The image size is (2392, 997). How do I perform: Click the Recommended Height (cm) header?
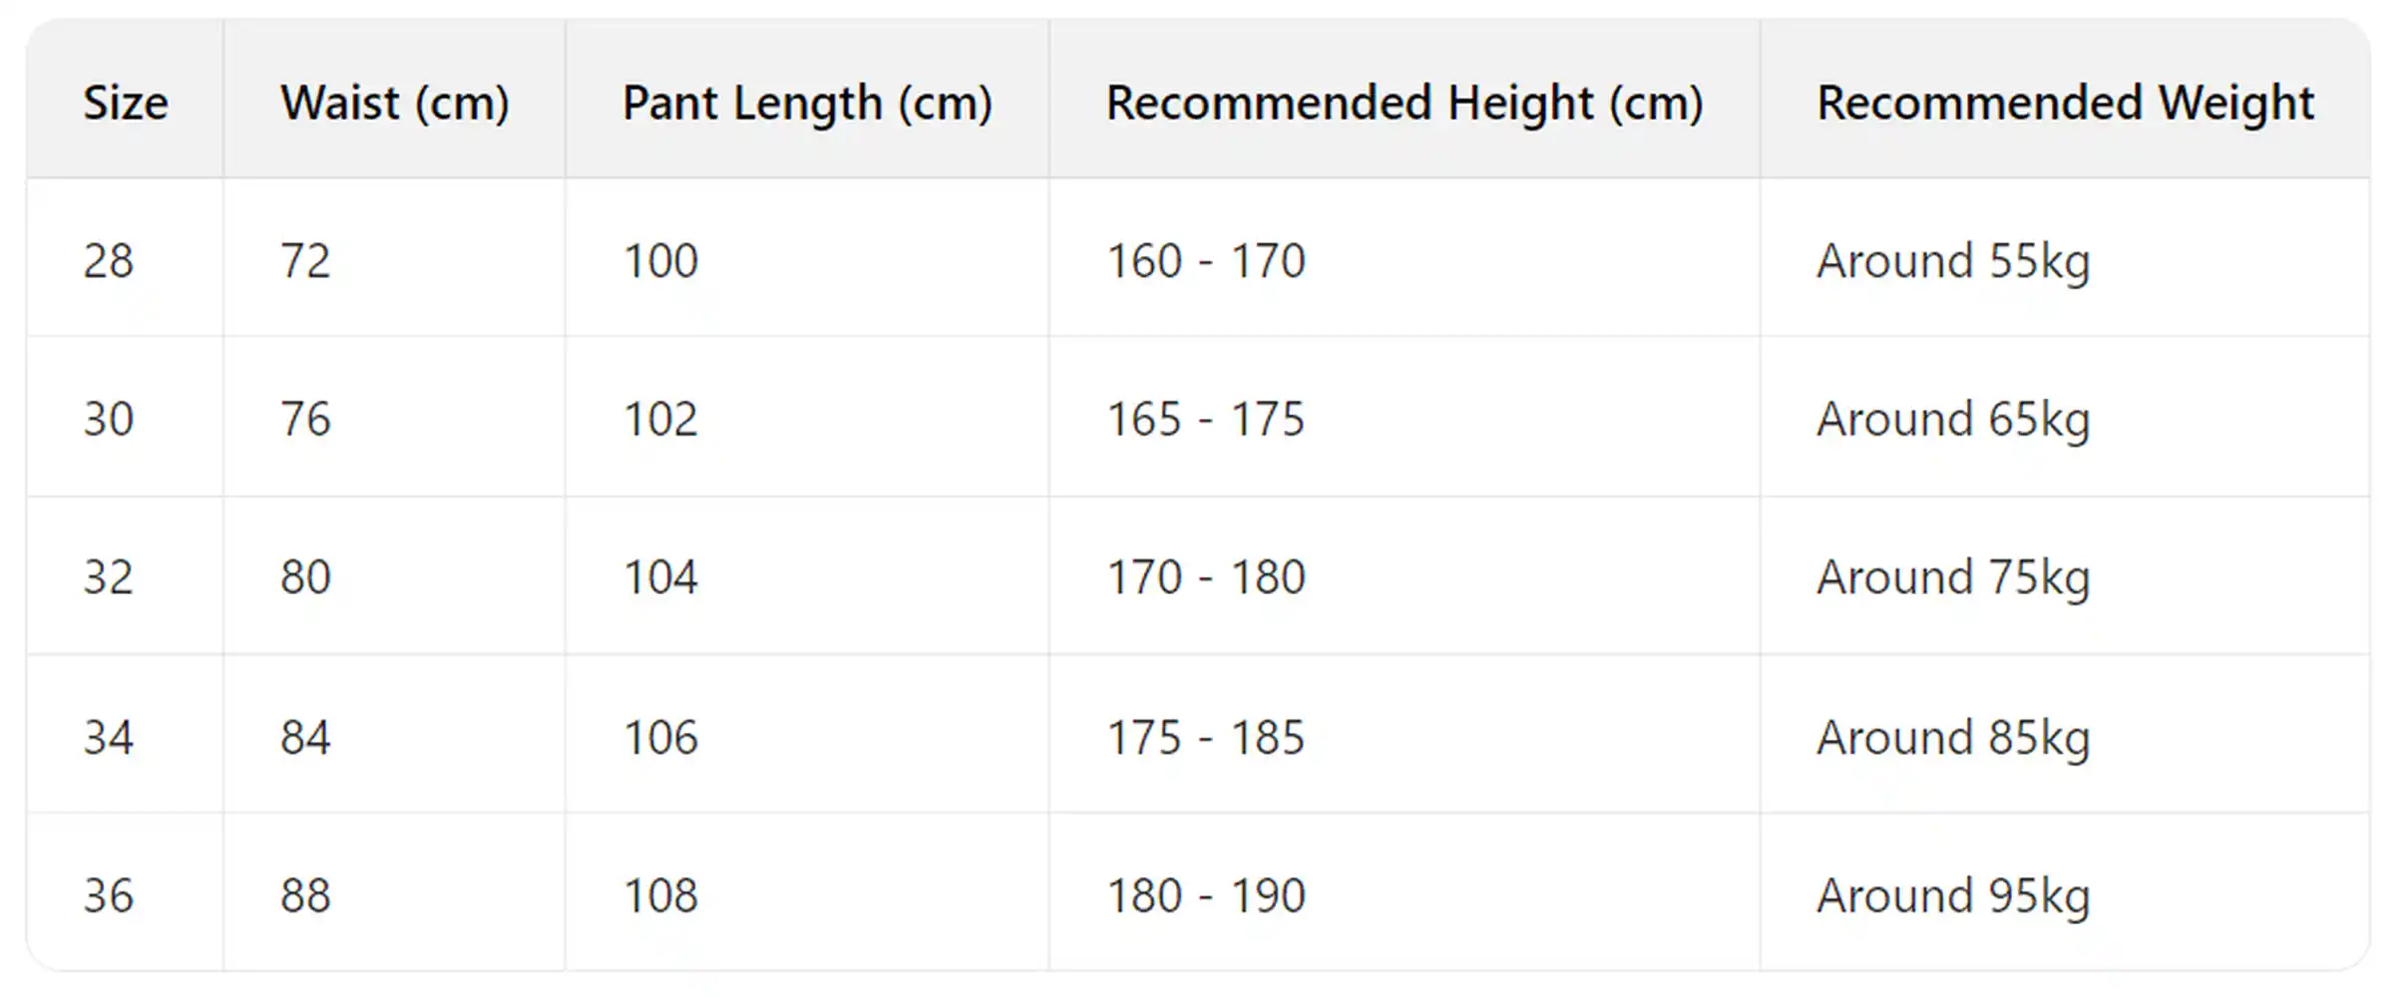[1404, 103]
